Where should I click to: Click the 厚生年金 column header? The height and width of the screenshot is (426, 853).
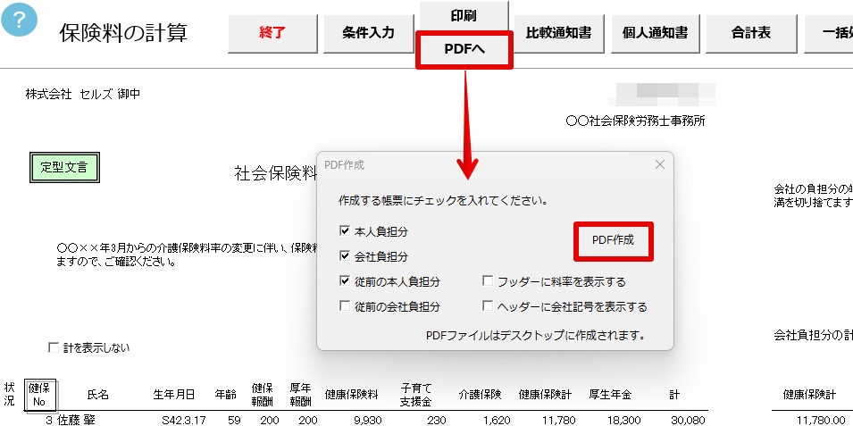pyautogui.click(x=610, y=395)
